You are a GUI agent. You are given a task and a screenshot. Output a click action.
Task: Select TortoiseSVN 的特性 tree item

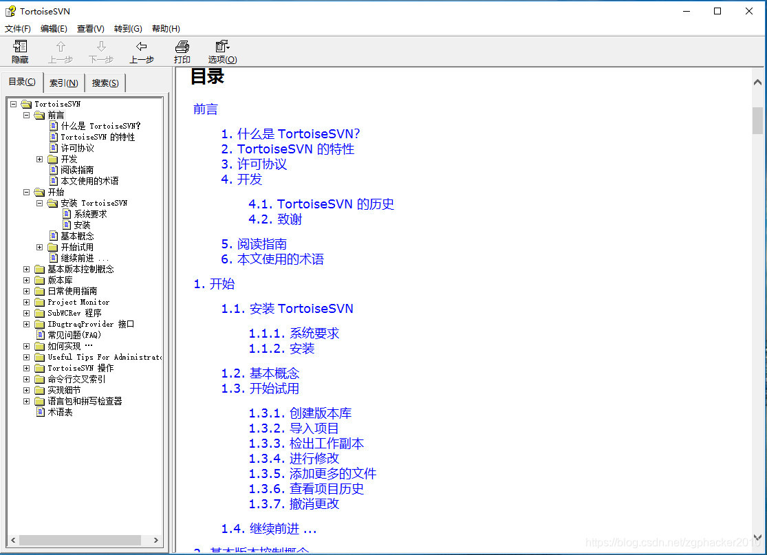[x=98, y=137]
